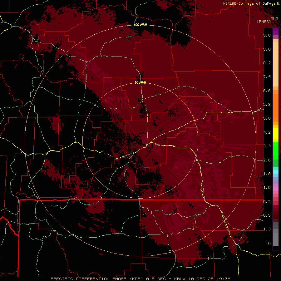
Task: Click the cyan color bar segment
Action: coord(276,172)
